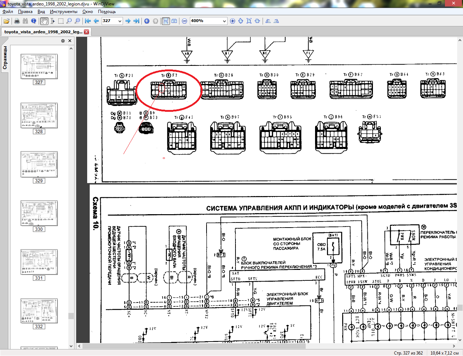Click the Print icon in toolbar
Viewport: 463px width, 356px height.
click(17, 21)
